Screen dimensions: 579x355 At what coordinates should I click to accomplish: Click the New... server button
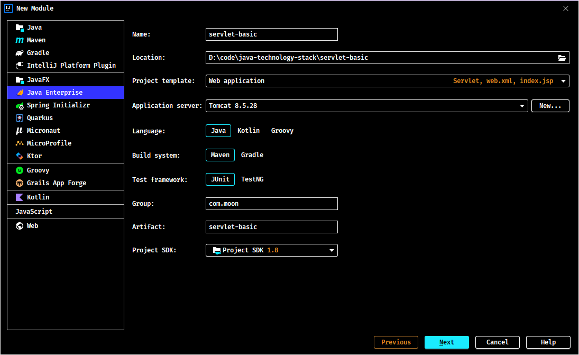point(550,106)
